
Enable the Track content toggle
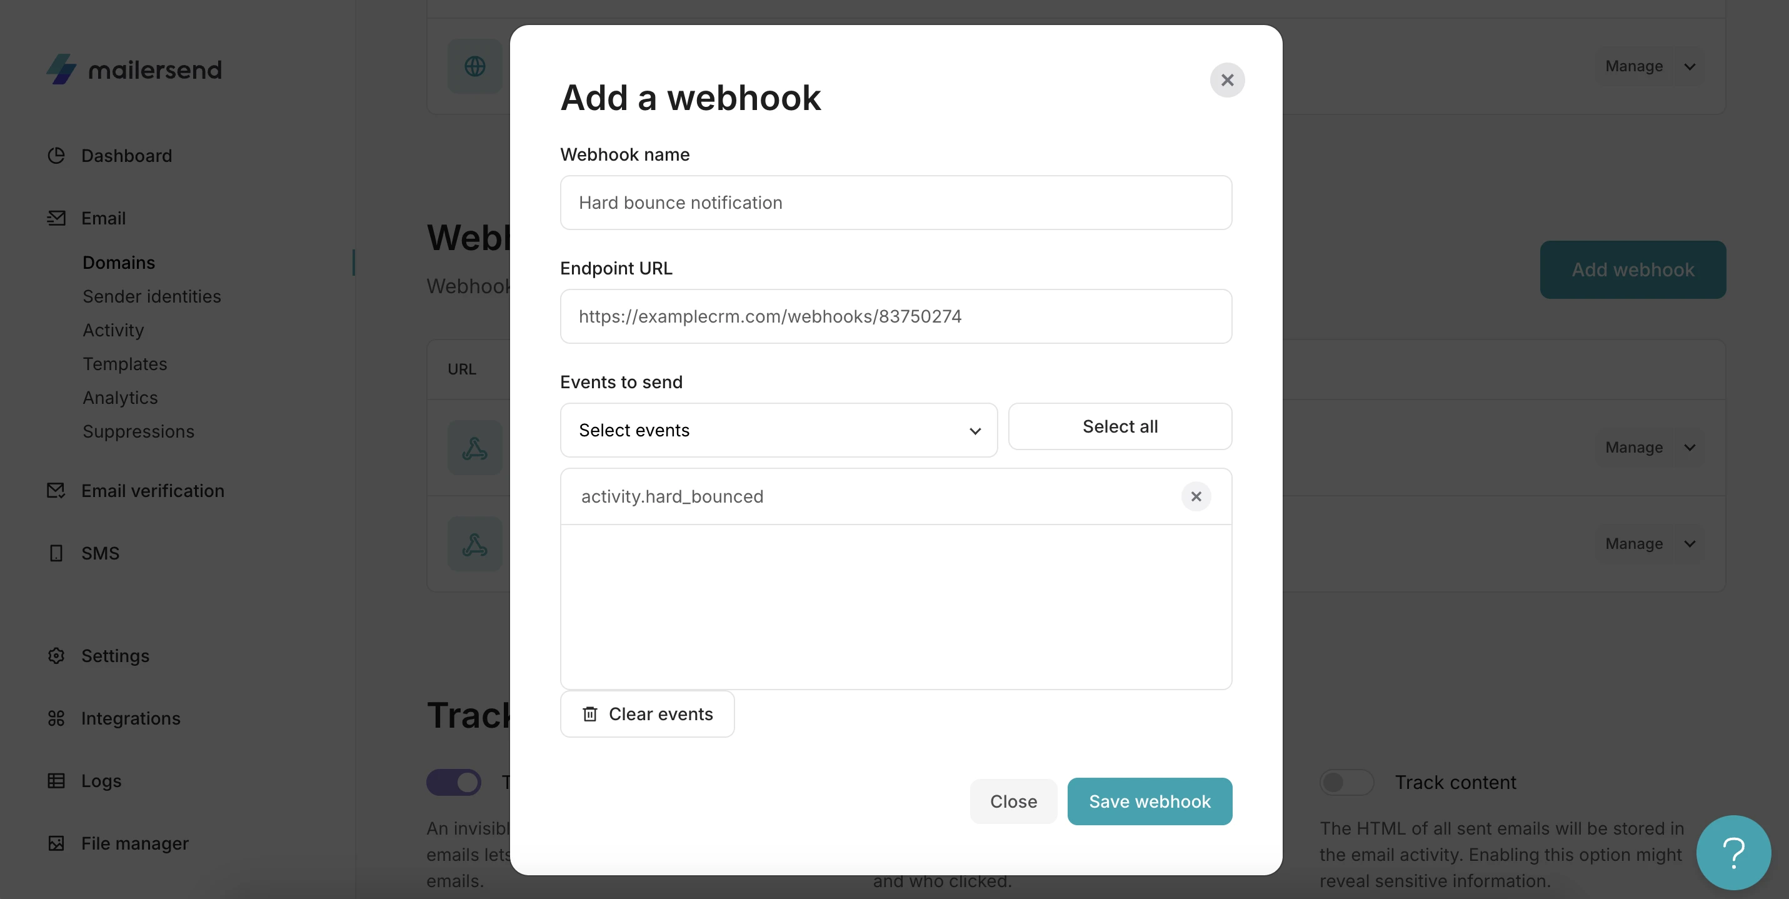(x=1346, y=781)
